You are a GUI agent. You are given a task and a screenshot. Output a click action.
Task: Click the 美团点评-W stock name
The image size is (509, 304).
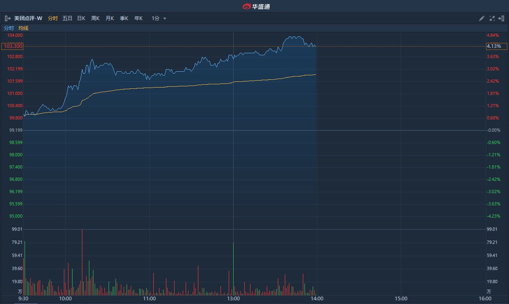click(28, 18)
